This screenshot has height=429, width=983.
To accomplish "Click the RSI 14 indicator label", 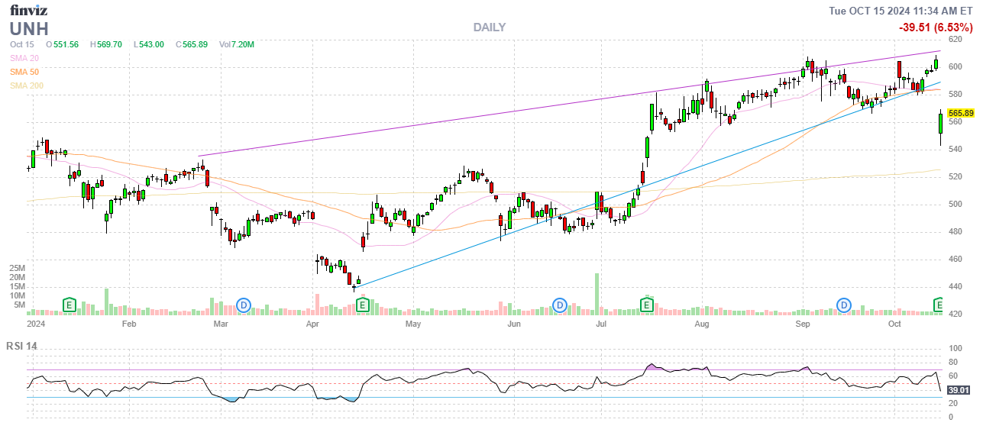I will coord(21,346).
